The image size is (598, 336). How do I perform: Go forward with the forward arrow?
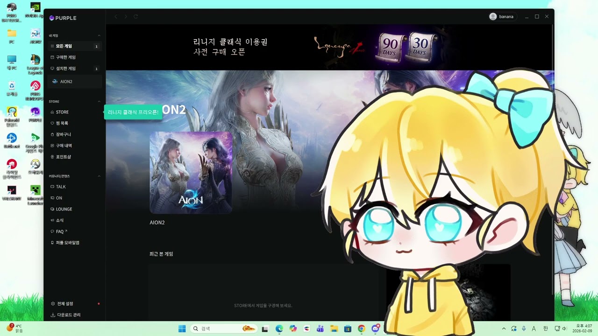[x=126, y=16]
